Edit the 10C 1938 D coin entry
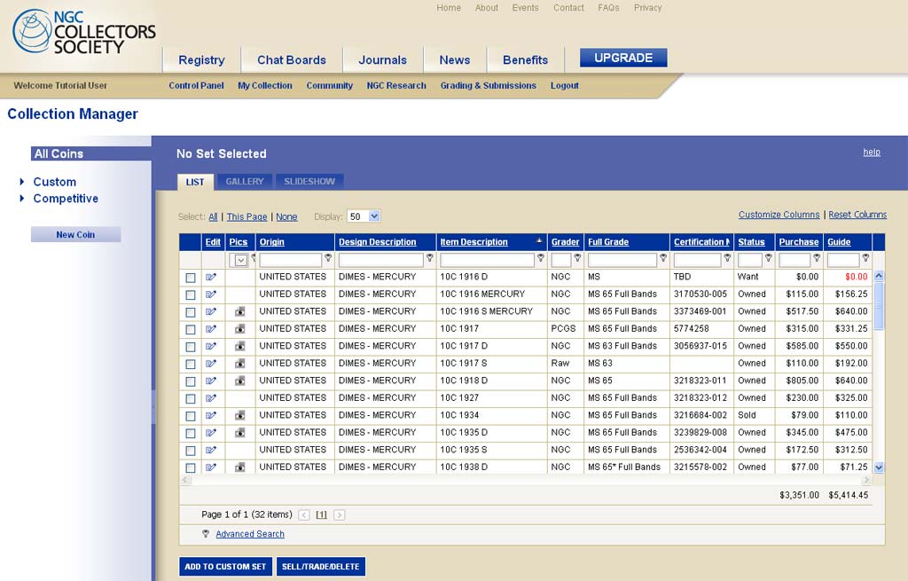The width and height of the screenshot is (908, 581). coord(211,467)
